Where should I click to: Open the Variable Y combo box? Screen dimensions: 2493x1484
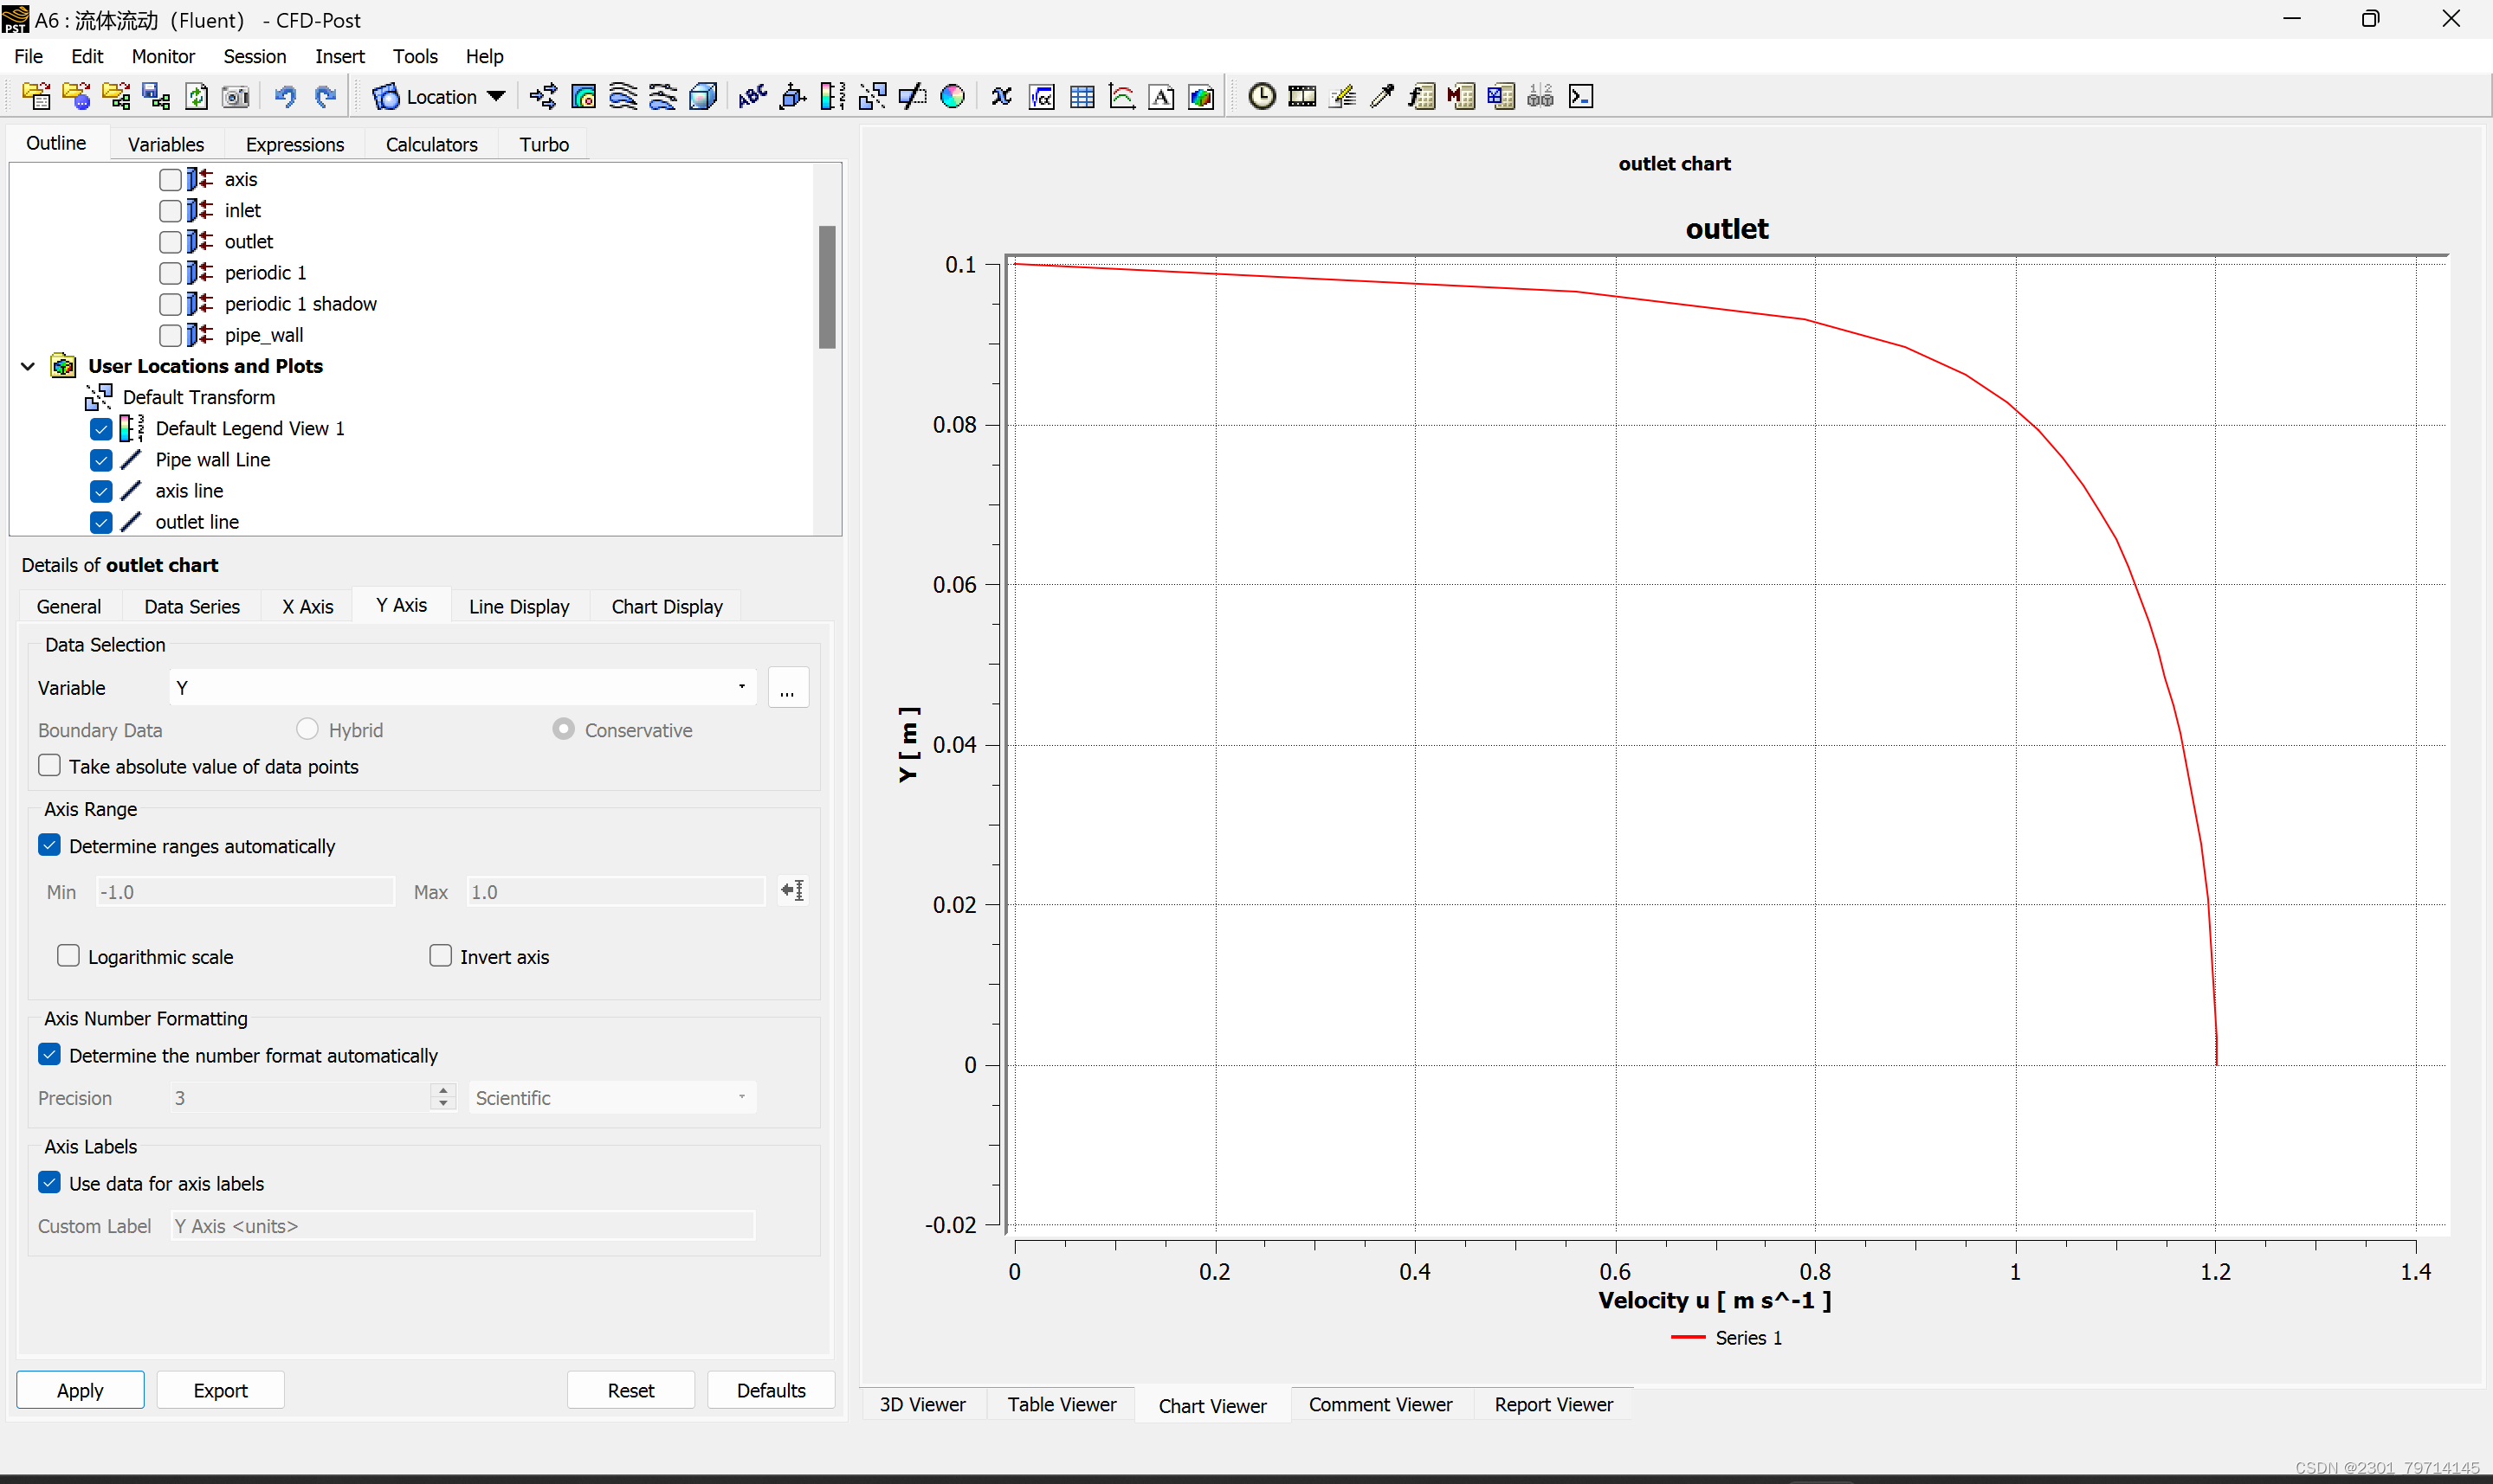[x=462, y=688]
